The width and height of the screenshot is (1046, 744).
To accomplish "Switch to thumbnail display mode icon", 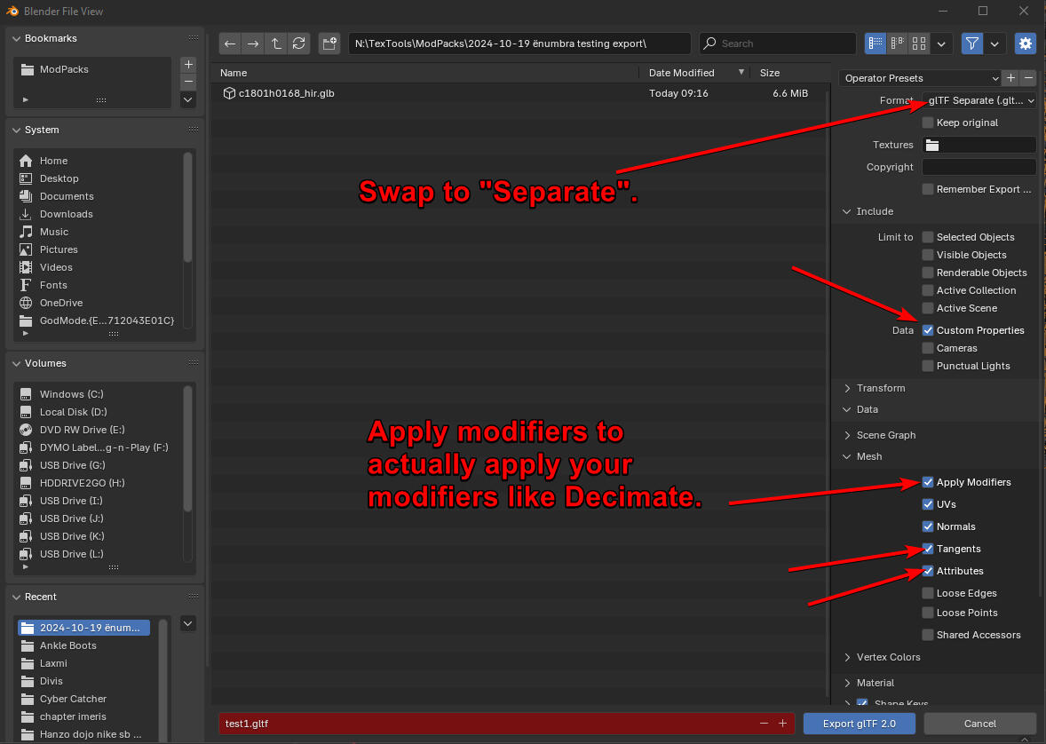I will 918,43.
